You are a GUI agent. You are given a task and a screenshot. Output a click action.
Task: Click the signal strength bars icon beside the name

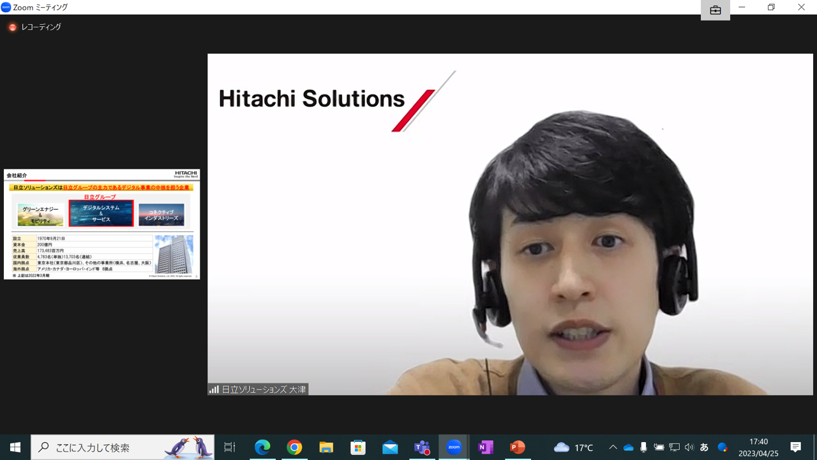pyautogui.click(x=214, y=389)
